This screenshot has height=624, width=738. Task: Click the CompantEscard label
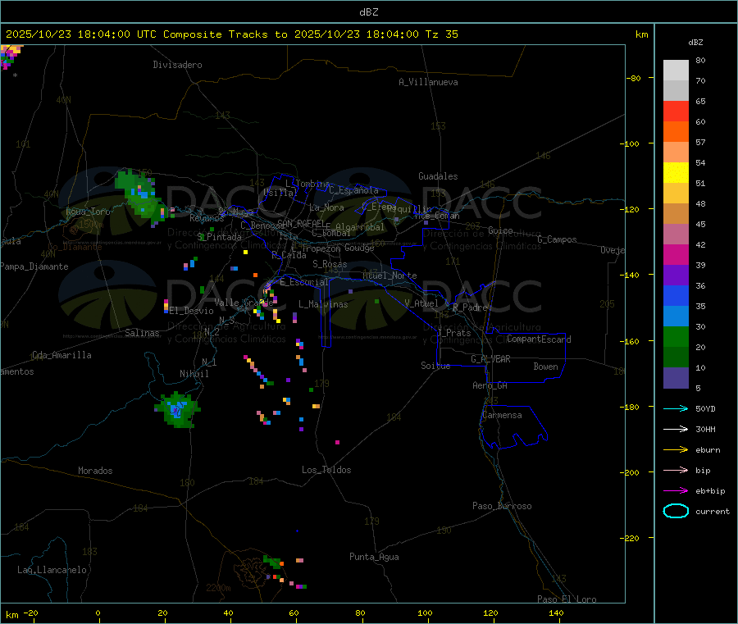tap(539, 339)
